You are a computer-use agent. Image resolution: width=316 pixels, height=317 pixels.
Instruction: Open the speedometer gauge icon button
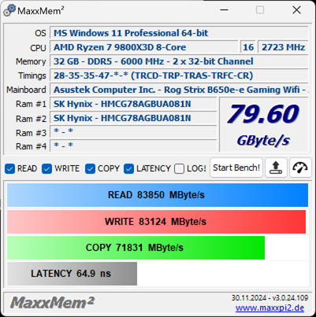300,168
